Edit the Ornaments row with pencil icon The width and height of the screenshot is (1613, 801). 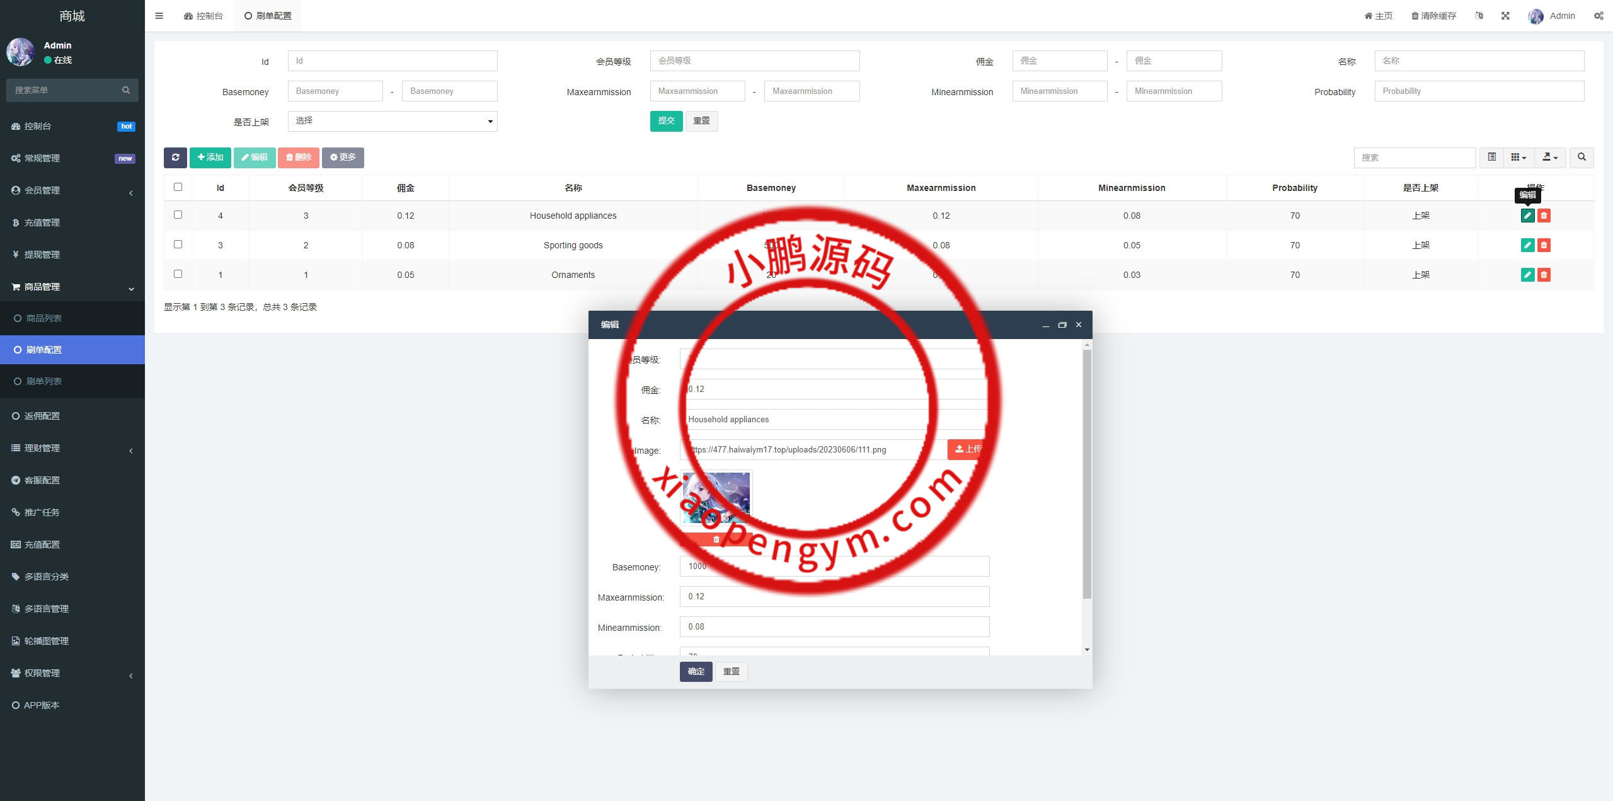(x=1527, y=275)
